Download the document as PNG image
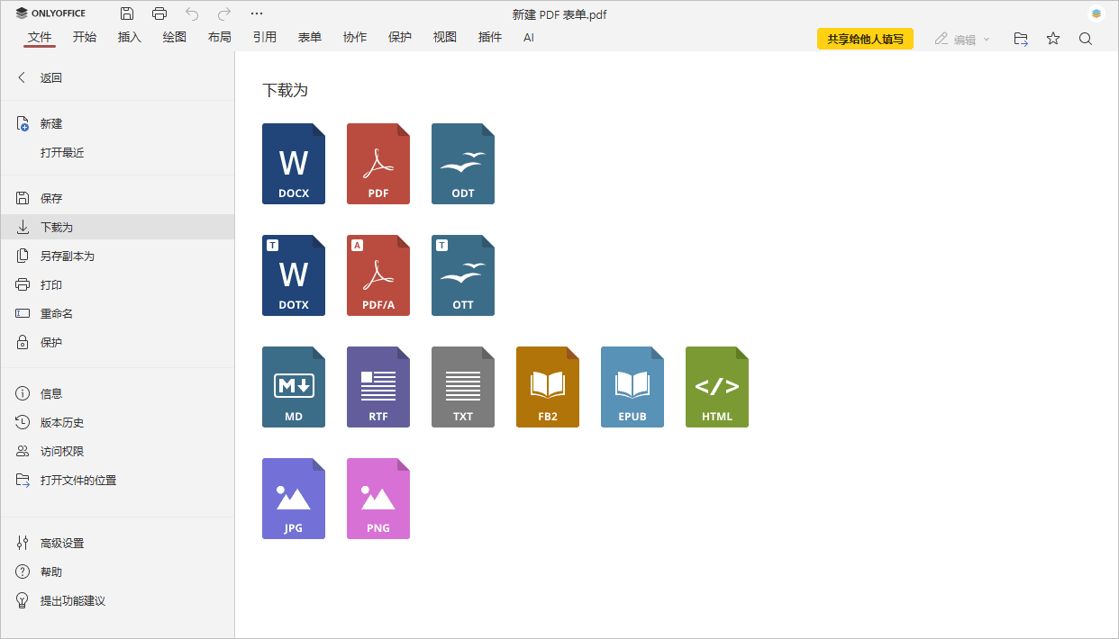This screenshot has height=639, width=1119. [378, 498]
